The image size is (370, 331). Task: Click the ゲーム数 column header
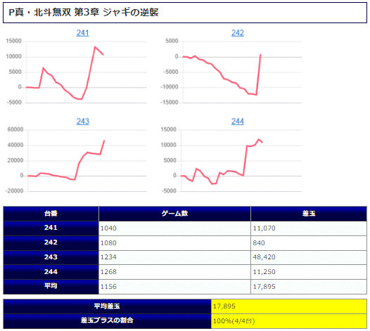click(x=174, y=214)
